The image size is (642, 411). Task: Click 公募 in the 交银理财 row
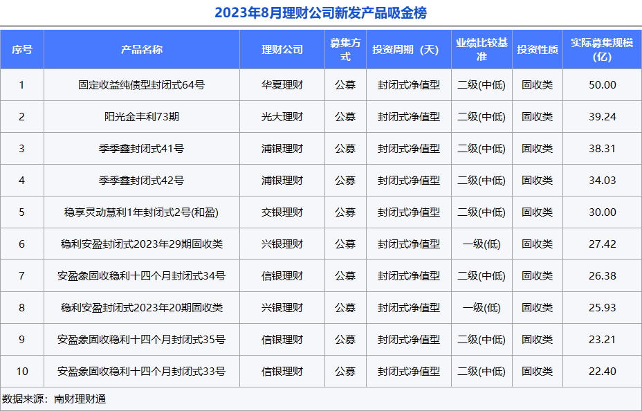click(x=346, y=212)
